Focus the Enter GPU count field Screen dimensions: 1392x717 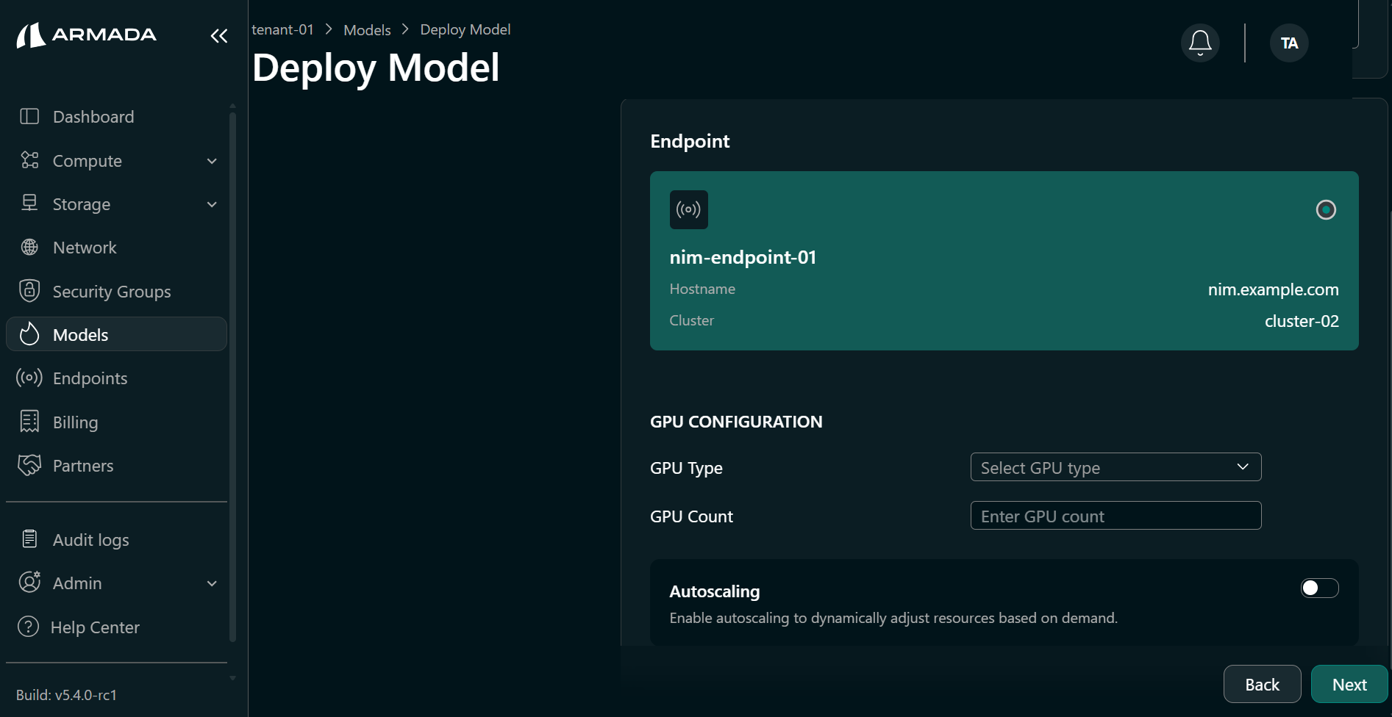1116,516
